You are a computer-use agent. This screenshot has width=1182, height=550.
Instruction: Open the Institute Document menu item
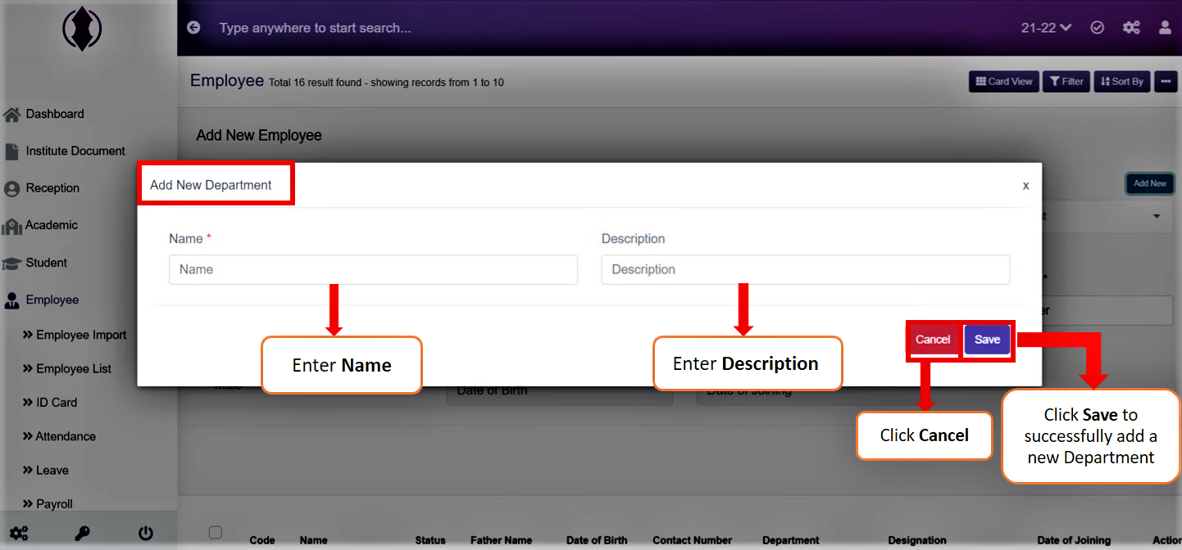point(75,151)
